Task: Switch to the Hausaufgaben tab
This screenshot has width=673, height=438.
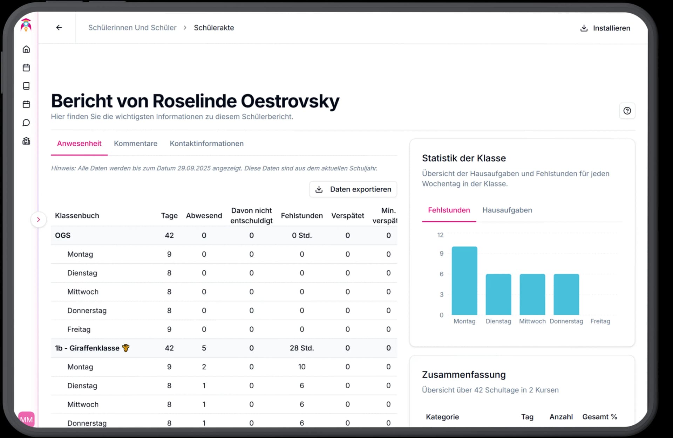Action: [507, 210]
